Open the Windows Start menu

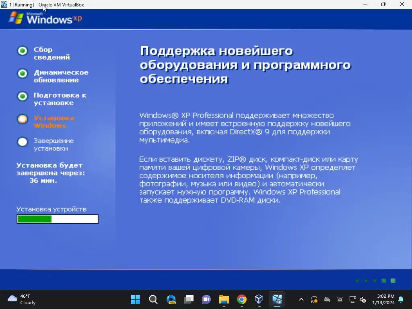(x=135, y=299)
